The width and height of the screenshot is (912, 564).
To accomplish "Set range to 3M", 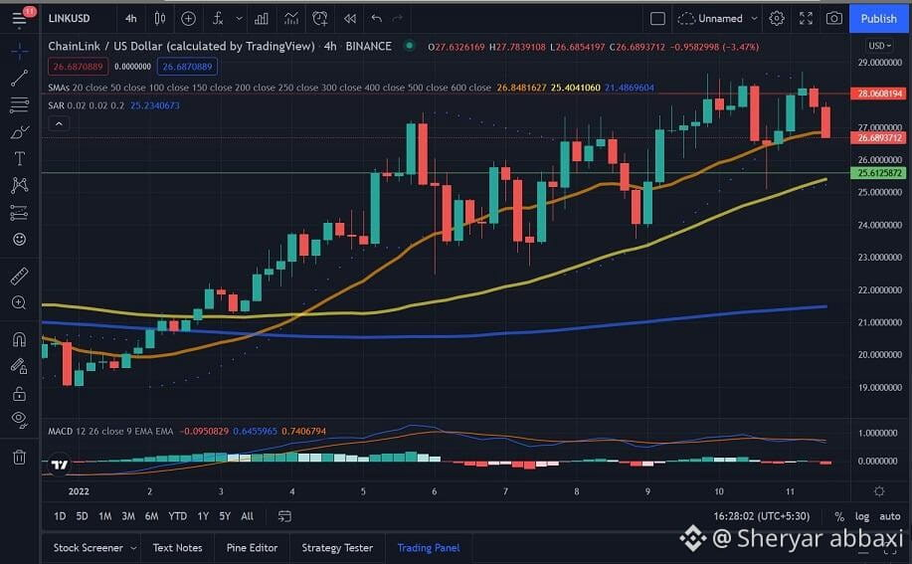I will [128, 516].
